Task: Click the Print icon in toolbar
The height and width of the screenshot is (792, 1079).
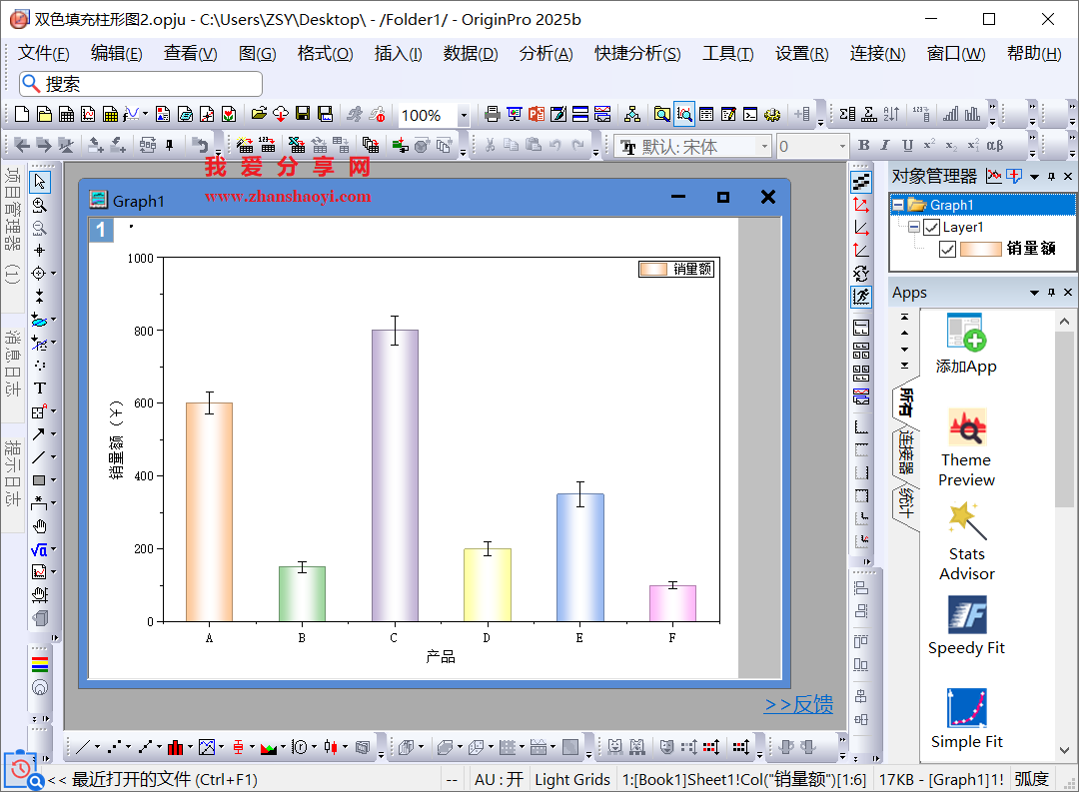Action: click(x=492, y=115)
